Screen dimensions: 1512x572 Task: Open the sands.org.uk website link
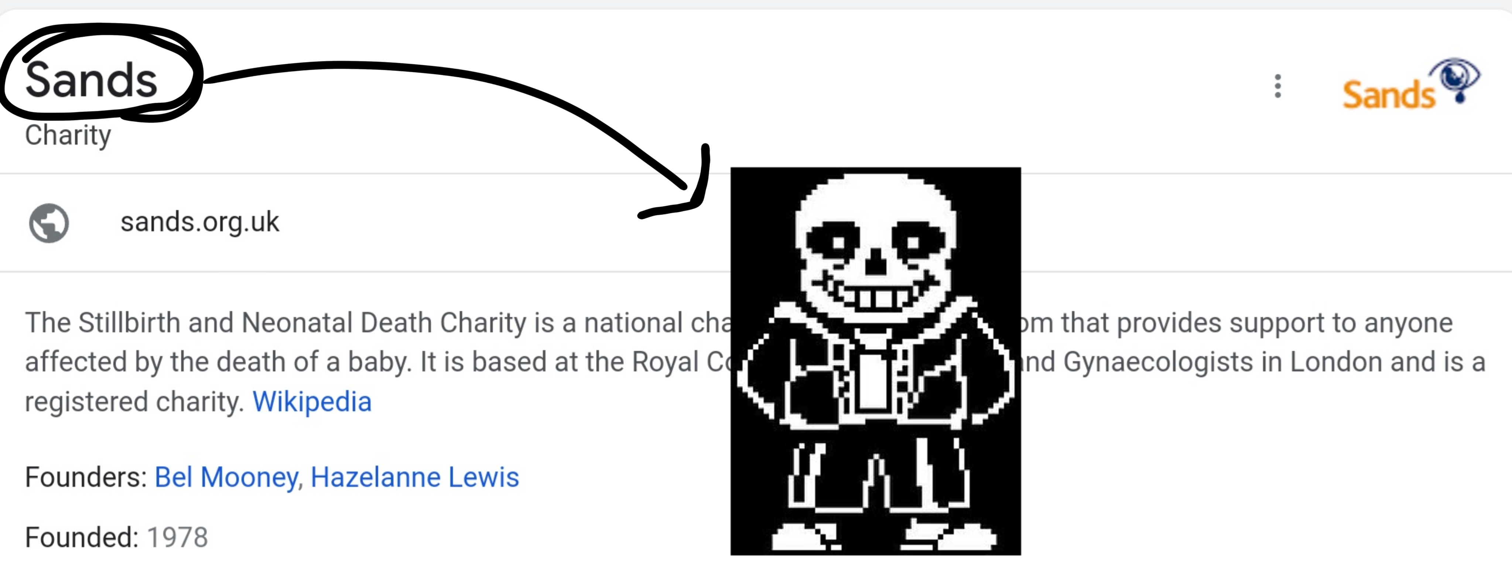pos(199,222)
